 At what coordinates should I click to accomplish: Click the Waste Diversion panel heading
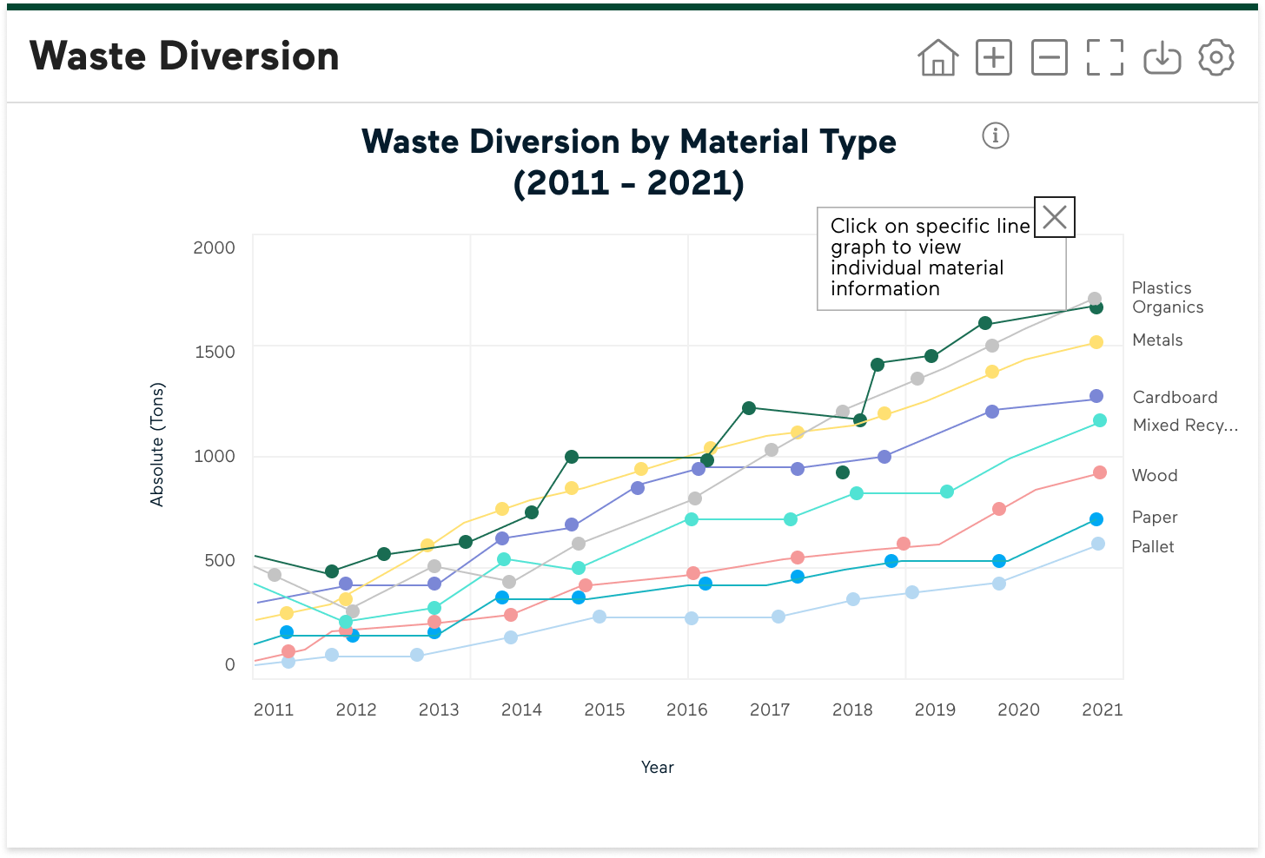184,56
